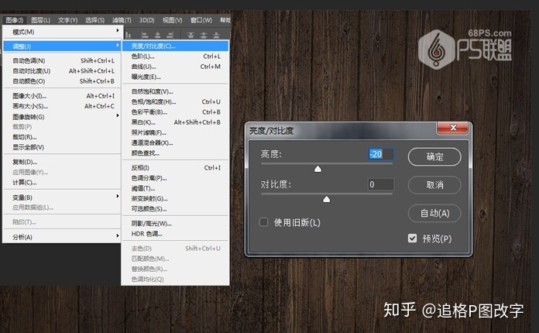539x333 pixels.
Task: Choose 曲线(U)... curves entry
Action: pos(175,67)
